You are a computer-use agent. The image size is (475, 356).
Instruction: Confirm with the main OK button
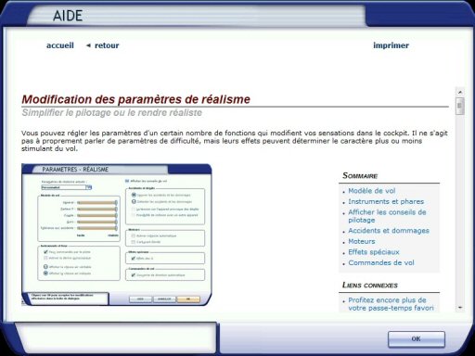[417, 339]
